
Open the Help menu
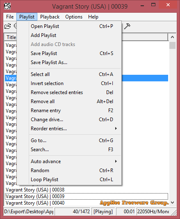(x=93, y=17)
